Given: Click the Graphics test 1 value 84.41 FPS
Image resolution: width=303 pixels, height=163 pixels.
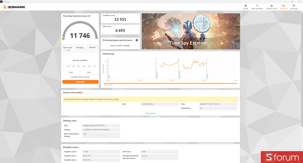Looking at the screenshot, I should tap(101, 156).
